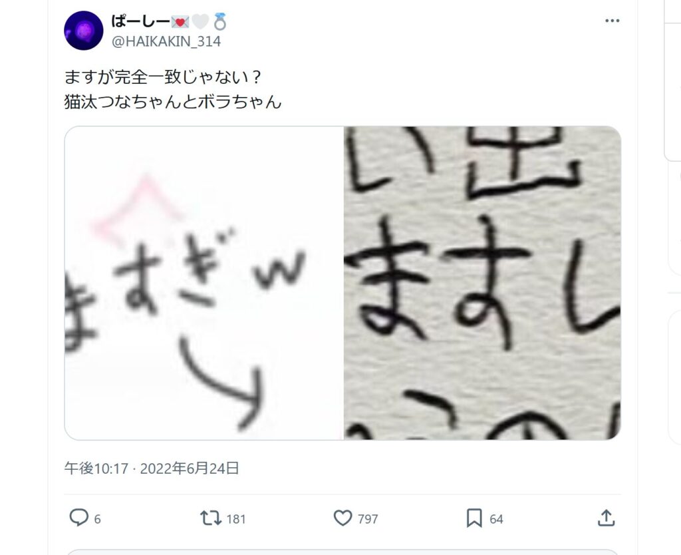
Task: Click the text line 猫汰つなちゃんとボラちゃん
Action: [173, 102]
